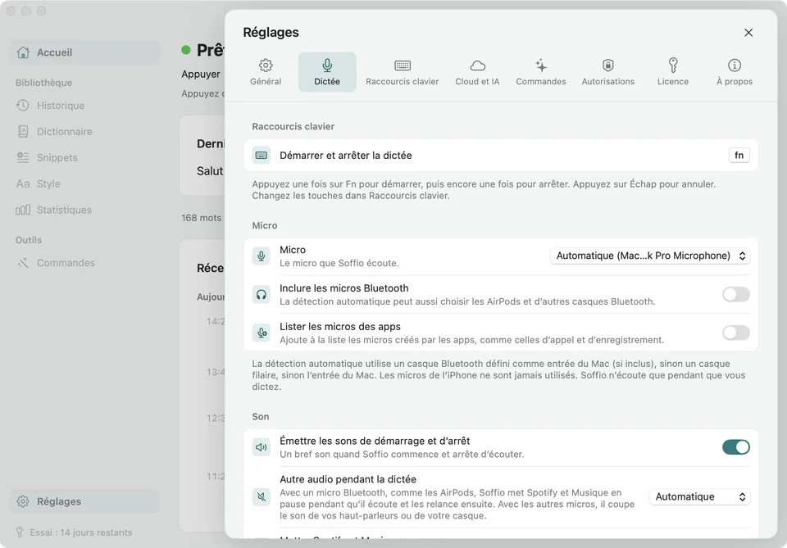Click the Statistiques bar chart icon

point(23,210)
